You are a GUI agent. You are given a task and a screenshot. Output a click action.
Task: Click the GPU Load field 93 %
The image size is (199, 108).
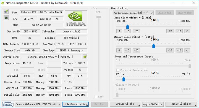(x=27, y=76)
